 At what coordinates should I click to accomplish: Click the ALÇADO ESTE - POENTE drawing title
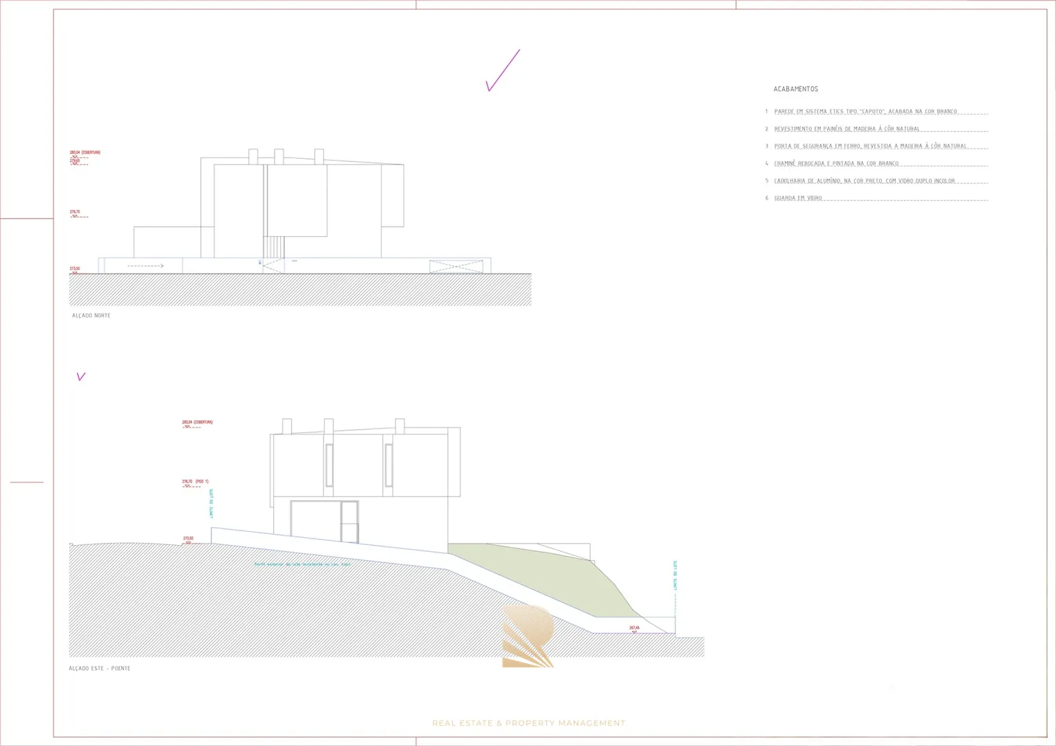tap(100, 669)
